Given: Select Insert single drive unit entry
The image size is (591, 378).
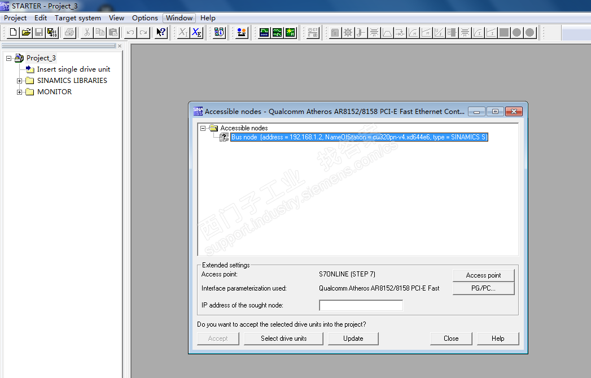Looking at the screenshot, I should coord(73,69).
